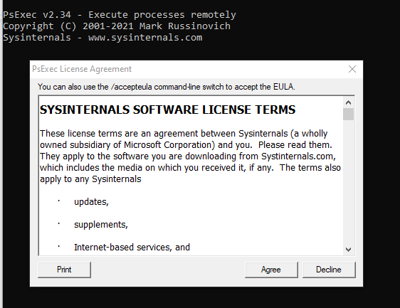Click the Agree button

point(271,270)
